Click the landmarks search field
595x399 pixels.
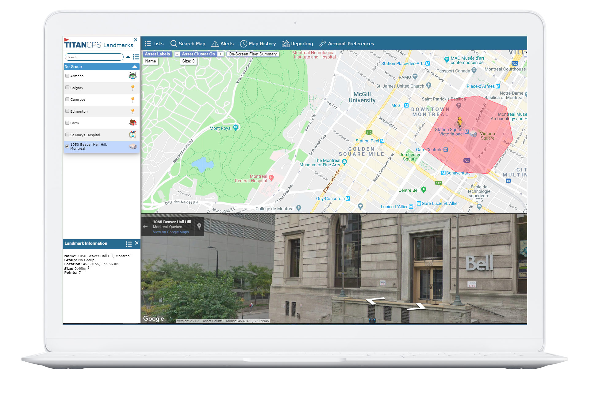(94, 57)
